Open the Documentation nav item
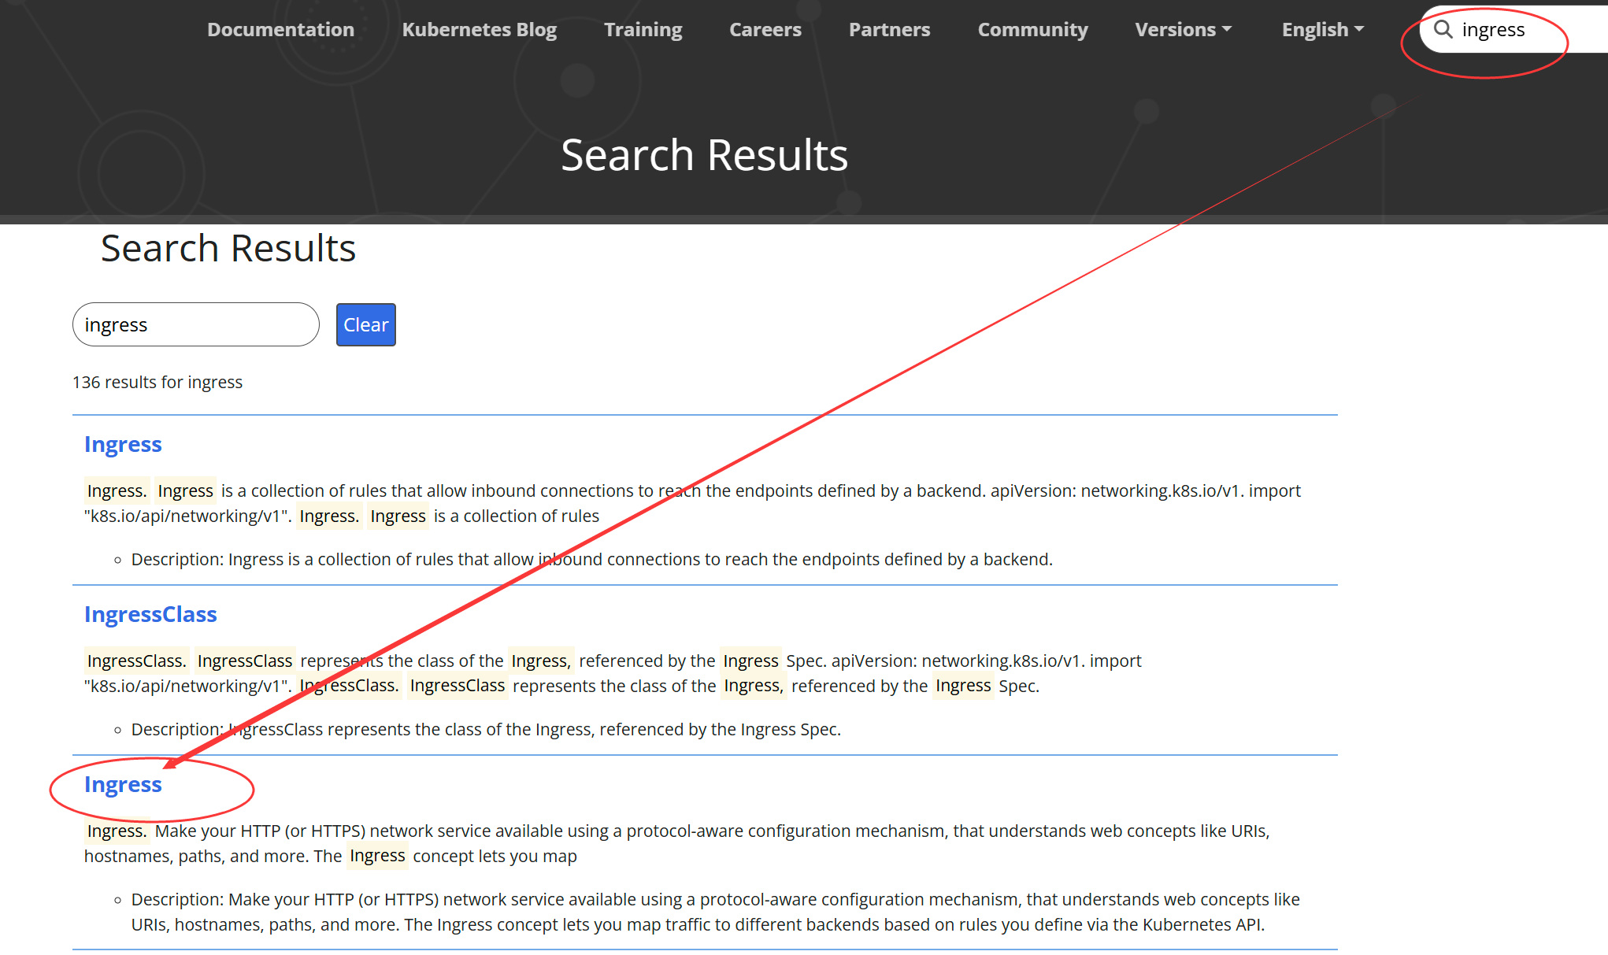The image size is (1608, 955). tap(280, 29)
